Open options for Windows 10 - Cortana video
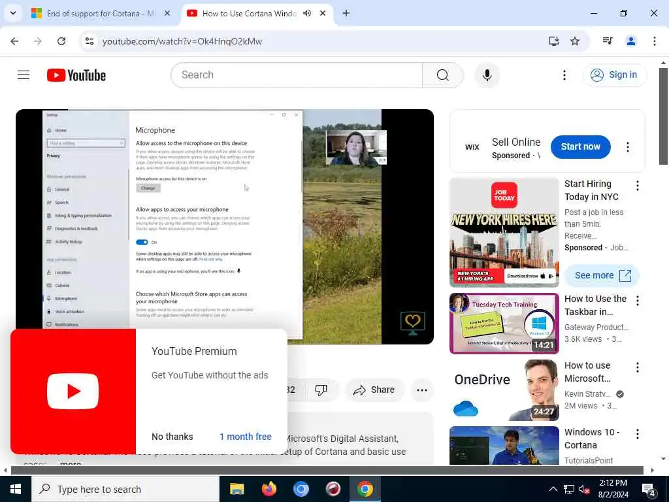 click(x=638, y=434)
